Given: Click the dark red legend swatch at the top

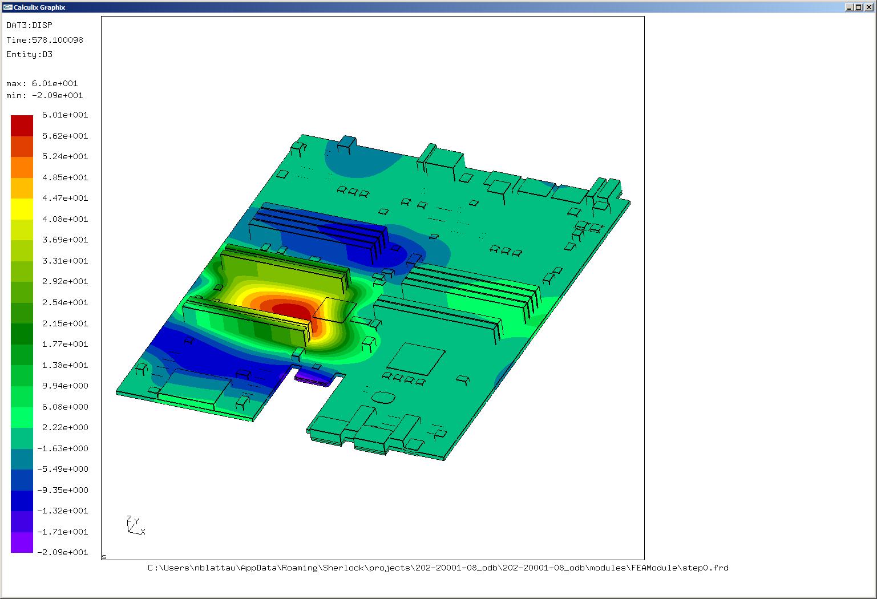Looking at the screenshot, I should (x=22, y=126).
